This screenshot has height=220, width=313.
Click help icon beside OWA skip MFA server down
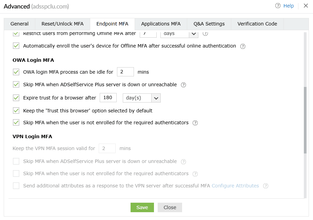(x=183, y=85)
